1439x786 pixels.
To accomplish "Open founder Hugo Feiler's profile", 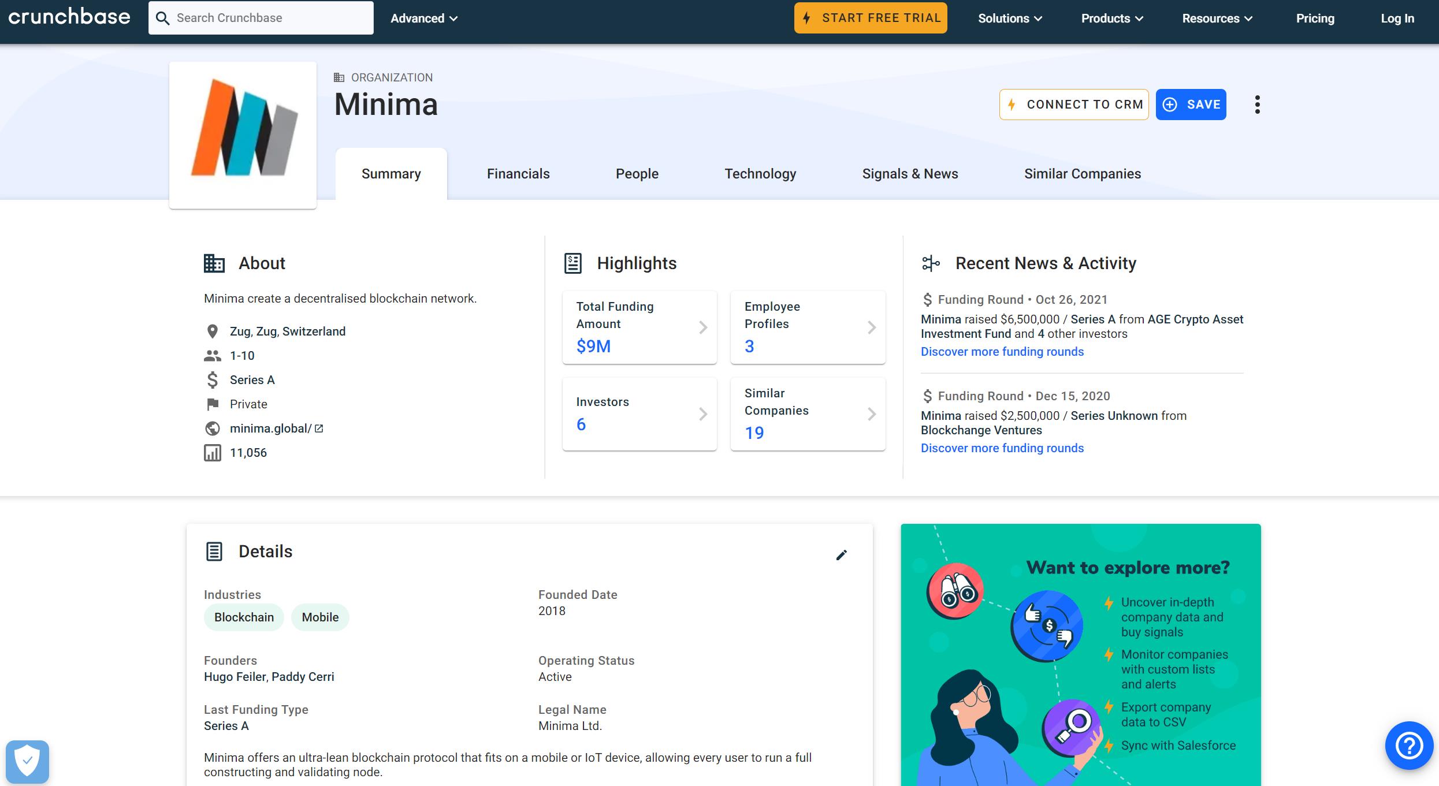I will click(235, 677).
